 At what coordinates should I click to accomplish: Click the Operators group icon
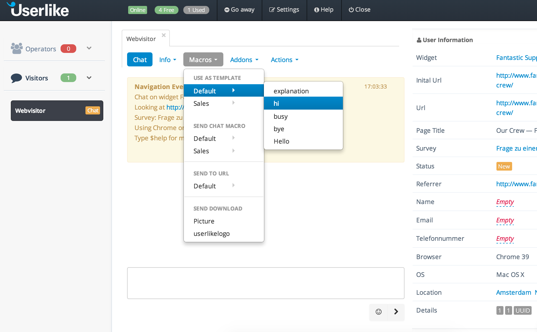point(16,49)
